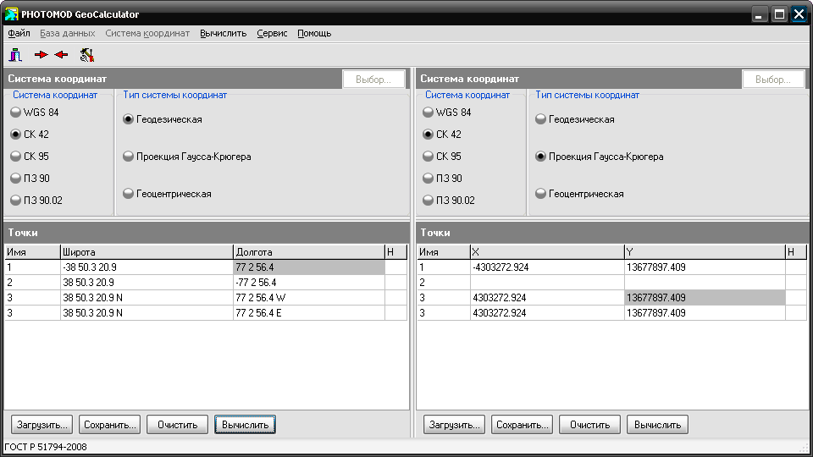Image resolution: width=813 pixels, height=457 pixels.
Task: Click the red left-pointing arrow icon
Action: 61,54
